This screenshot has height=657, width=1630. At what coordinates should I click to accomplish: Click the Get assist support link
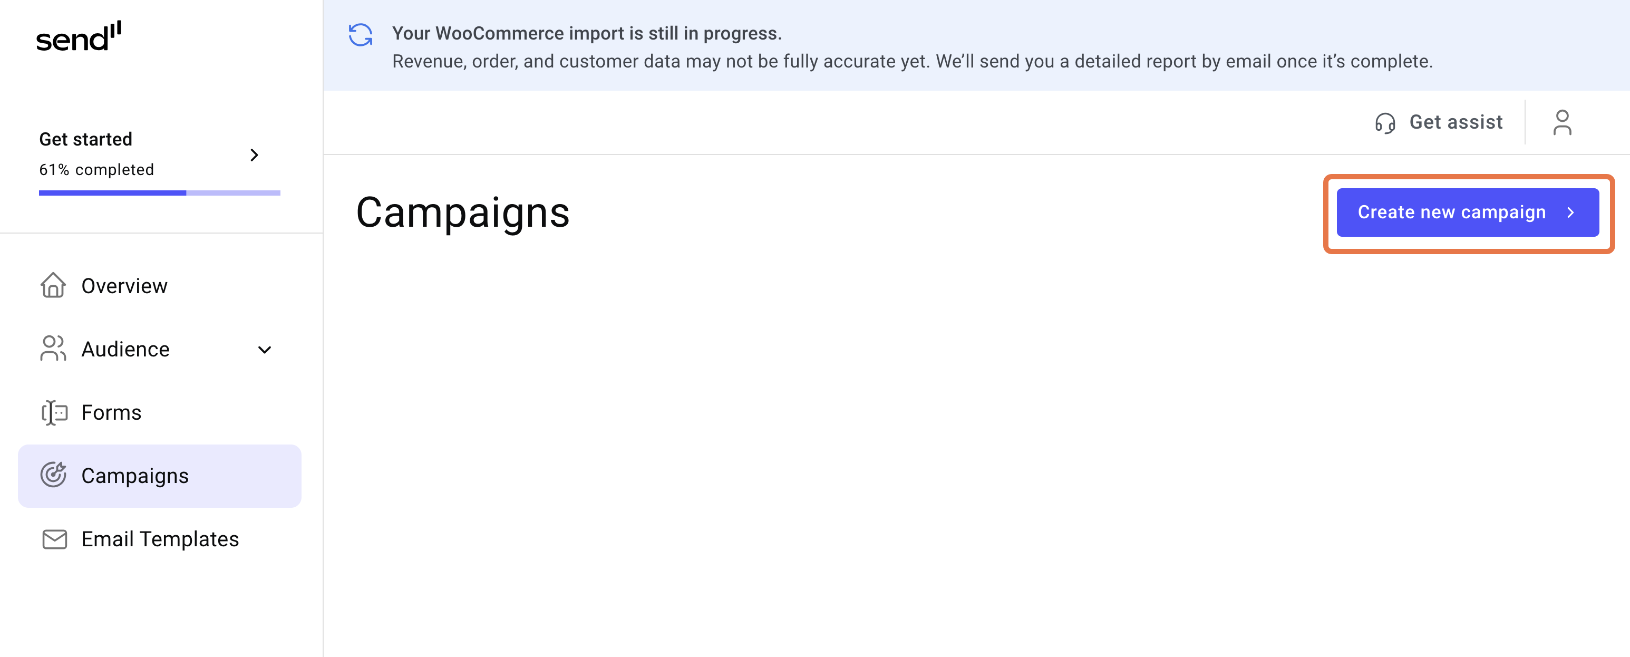pos(1439,123)
